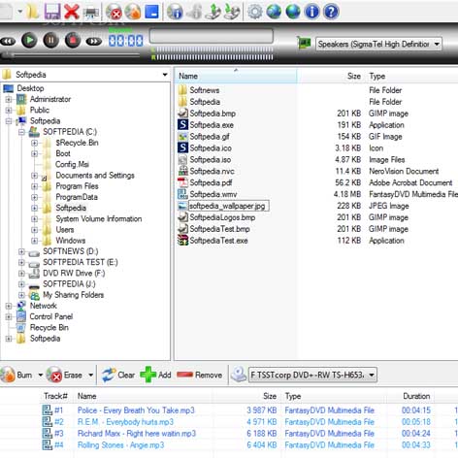Click the globe icon next to the blue info icon
Screen dimensions: 458x458
tap(293, 12)
